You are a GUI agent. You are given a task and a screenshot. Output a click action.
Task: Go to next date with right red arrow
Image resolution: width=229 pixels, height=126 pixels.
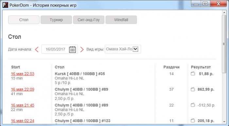[x=82, y=49]
